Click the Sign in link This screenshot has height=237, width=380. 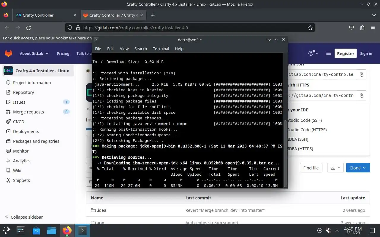pyautogui.click(x=366, y=53)
